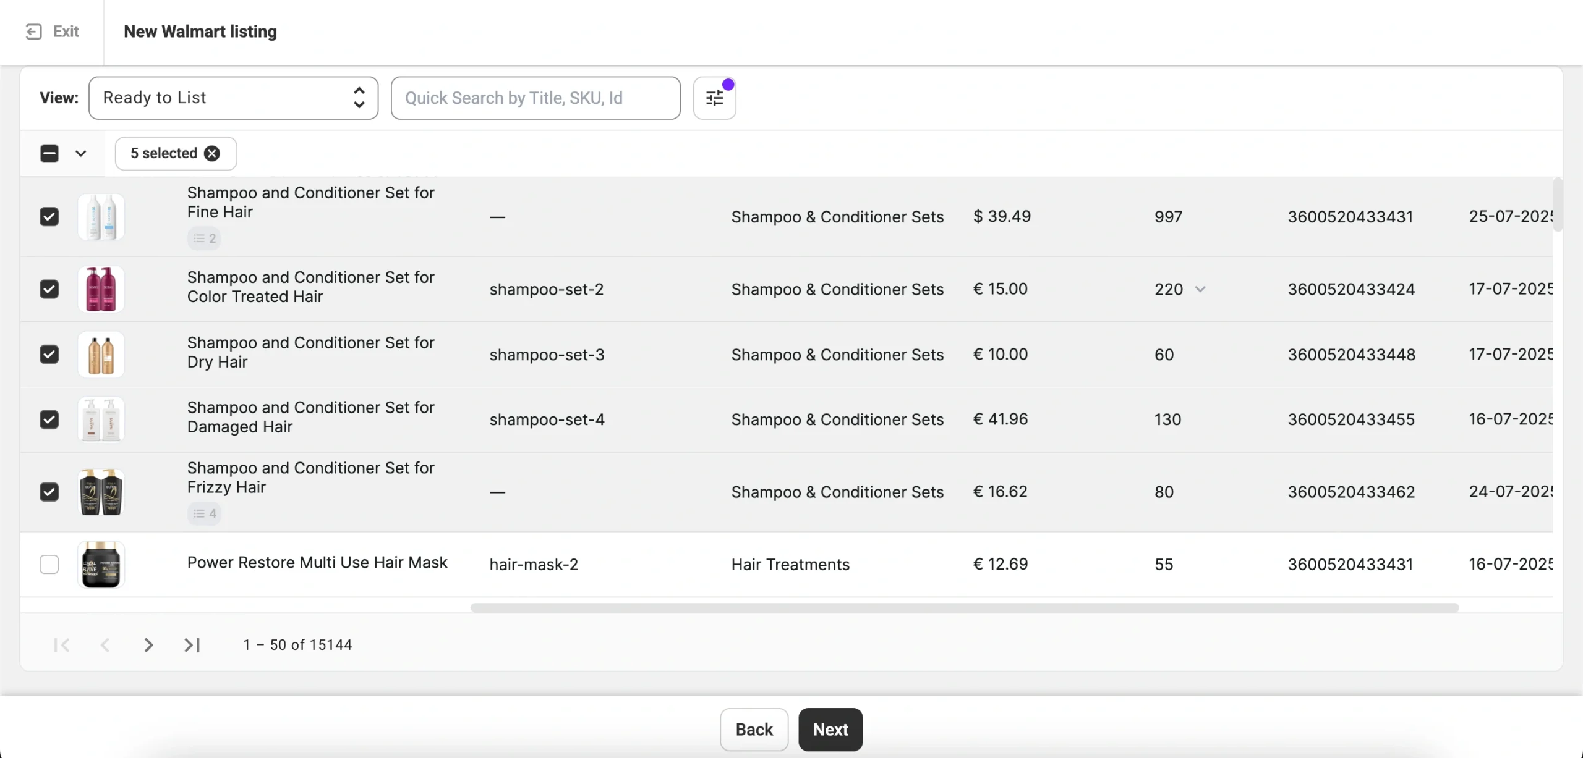Image resolution: width=1583 pixels, height=758 pixels.
Task: Go to previous page arrow
Action: click(x=105, y=645)
